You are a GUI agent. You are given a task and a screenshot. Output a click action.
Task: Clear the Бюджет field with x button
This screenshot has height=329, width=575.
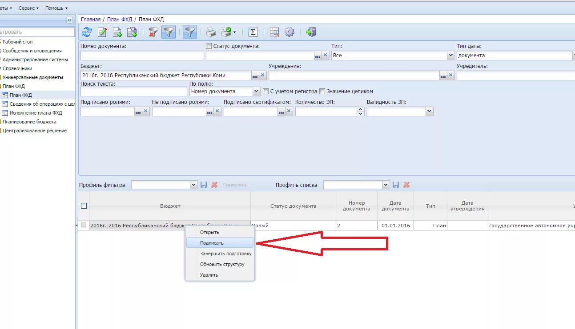pyautogui.click(x=263, y=76)
